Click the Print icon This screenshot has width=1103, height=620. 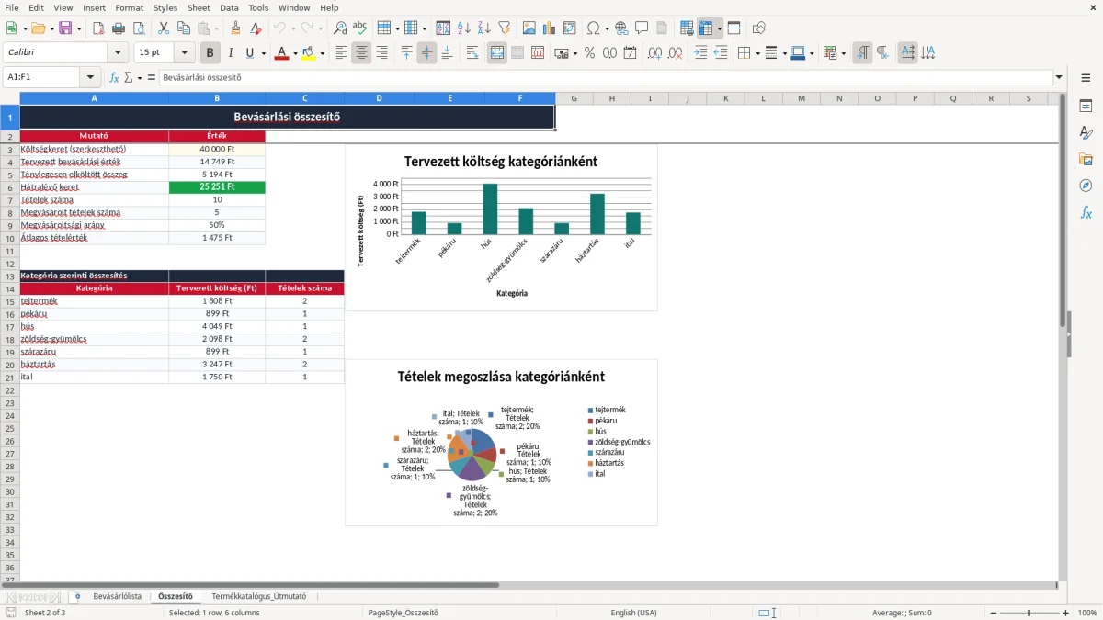pos(119,28)
